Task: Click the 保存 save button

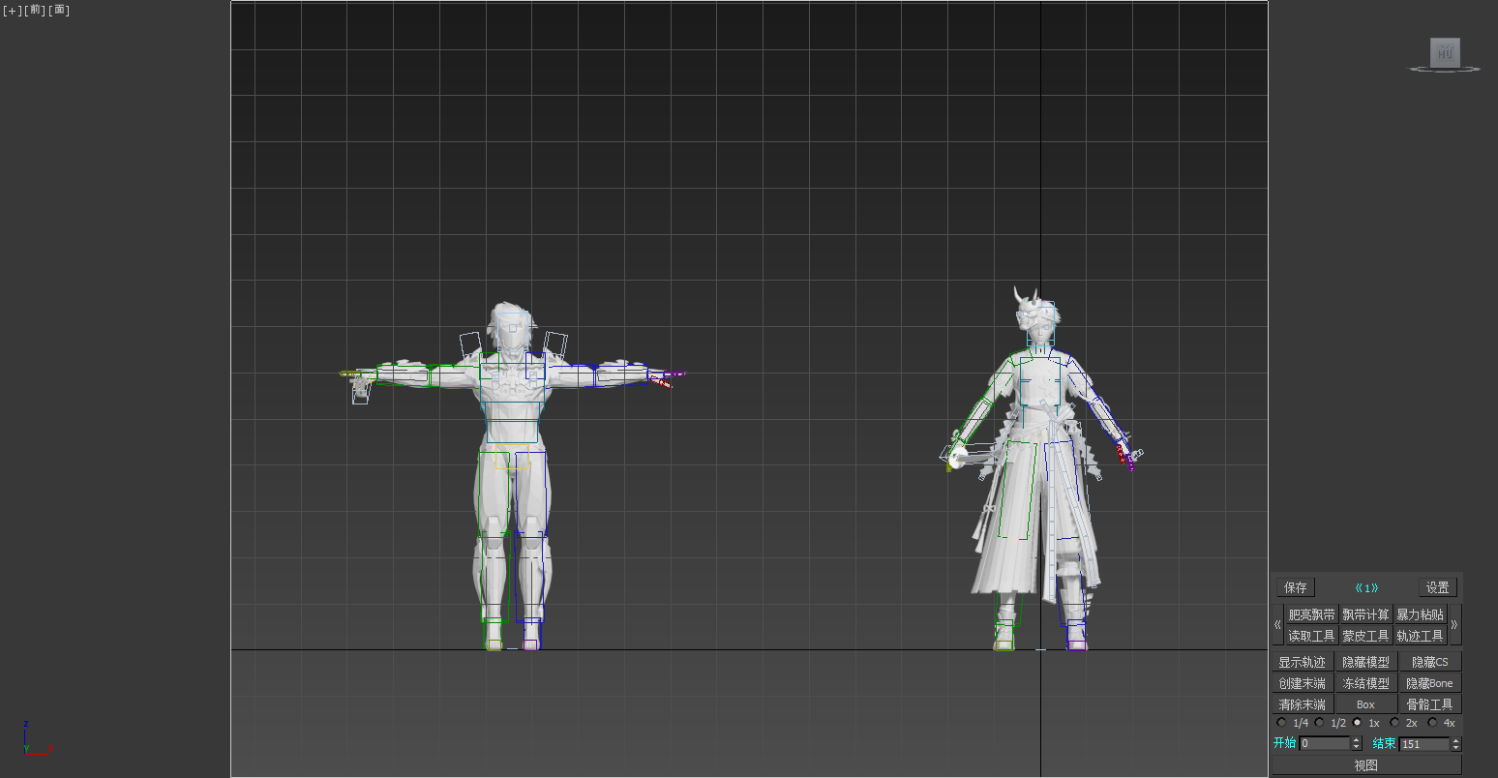Action: coord(1295,587)
